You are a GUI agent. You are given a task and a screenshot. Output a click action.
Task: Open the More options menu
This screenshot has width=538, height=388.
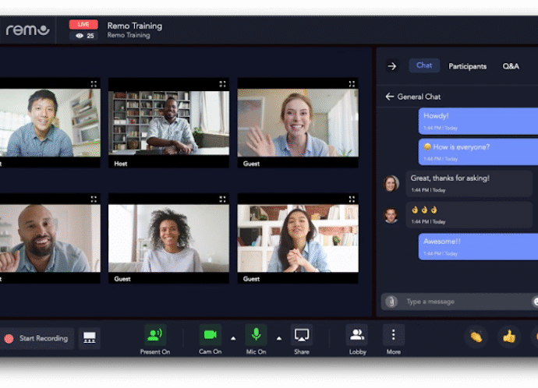(x=393, y=336)
